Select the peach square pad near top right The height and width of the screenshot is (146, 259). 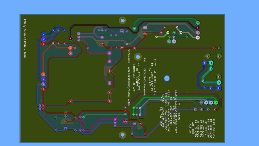(181, 32)
